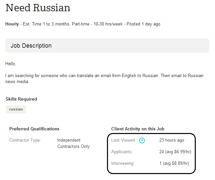Click the Last Viewed help question-mark icon

coord(142,140)
